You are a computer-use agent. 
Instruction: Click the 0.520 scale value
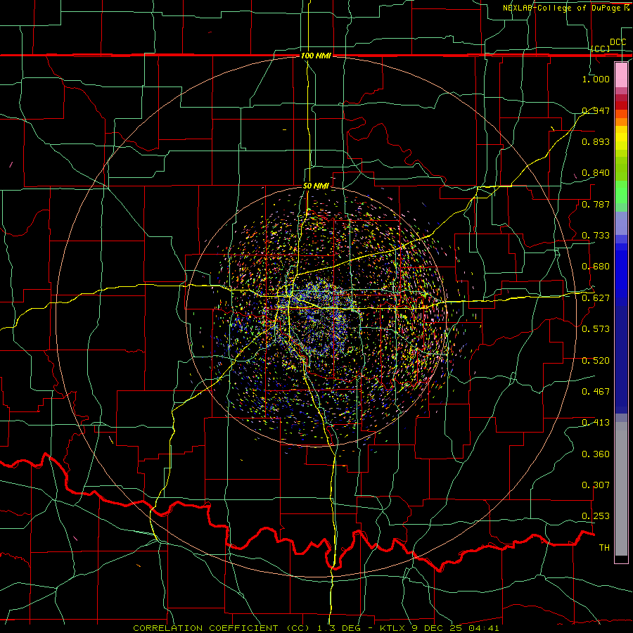pyautogui.click(x=596, y=361)
